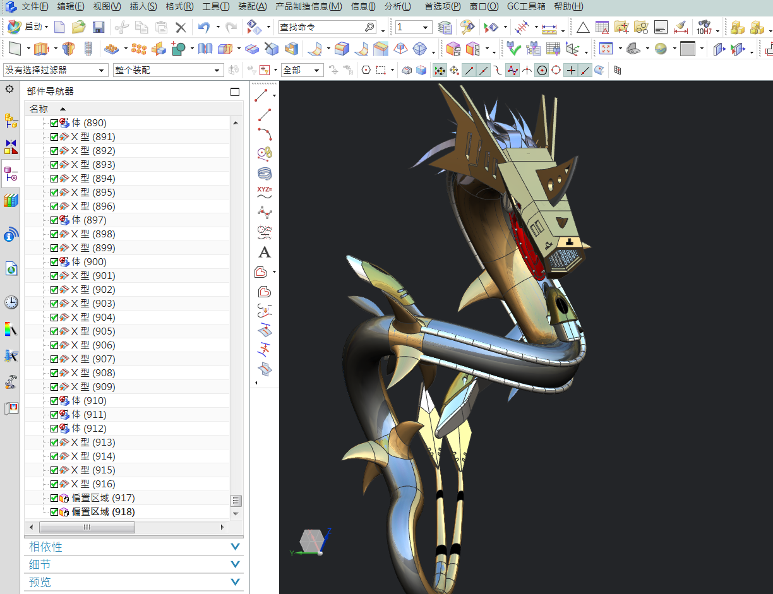This screenshot has width=773, height=594.
Task: Click the paint palette edit display icon
Action: (x=467, y=27)
